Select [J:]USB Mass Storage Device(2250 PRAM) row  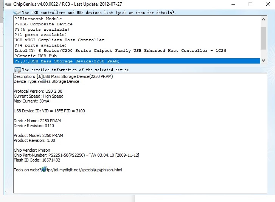[x=137, y=61]
